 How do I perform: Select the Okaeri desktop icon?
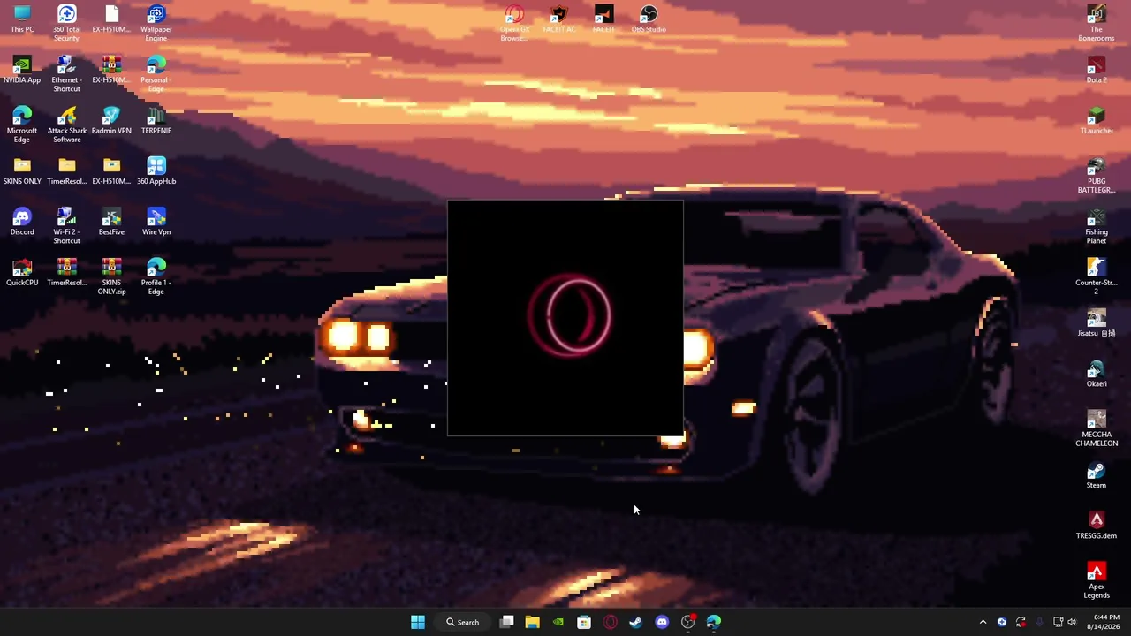tap(1097, 374)
